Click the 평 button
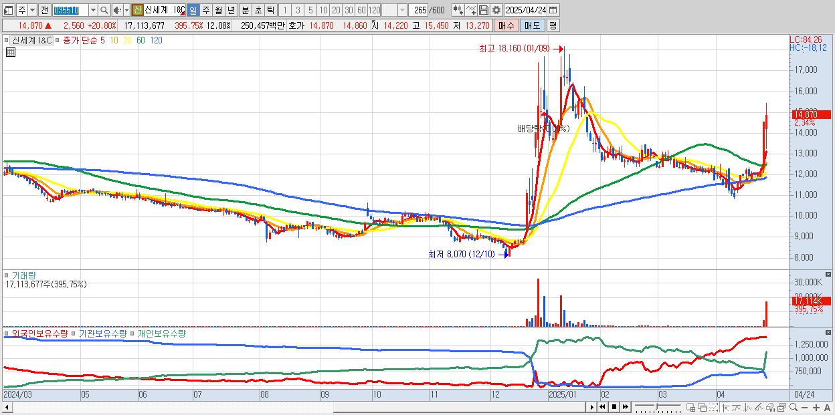The height and width of the screenshot is (415, 835). point(553,25)
